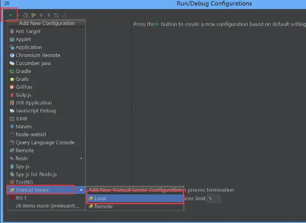The width and height of the screenshot is (306, 223).
Task: Open Edit Defaults wrench icon
Action: click(33, 15)
